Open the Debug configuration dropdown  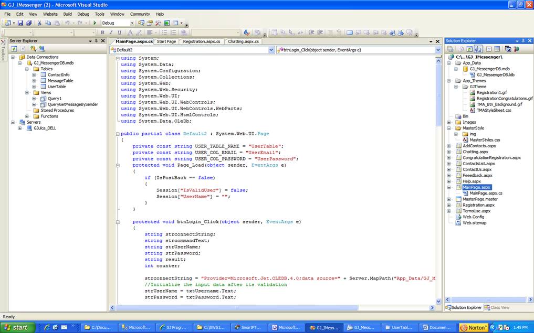click(132, 23)
